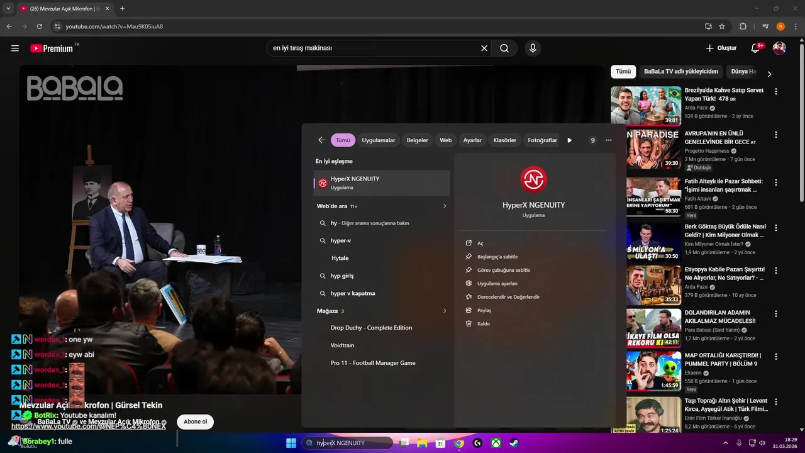The width and height of the screenshot is (805, 453).
Task: Open Chrome media controls icon
Action: 765,26
